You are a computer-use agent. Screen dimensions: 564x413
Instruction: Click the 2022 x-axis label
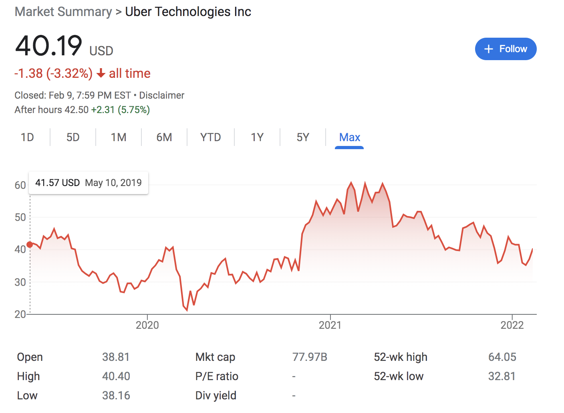coord(512,325)
